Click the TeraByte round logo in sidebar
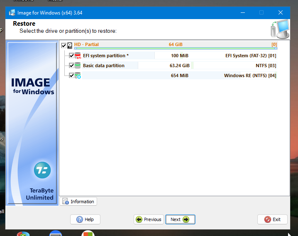This screenshot has height=236, width=298. pos(42,170)
